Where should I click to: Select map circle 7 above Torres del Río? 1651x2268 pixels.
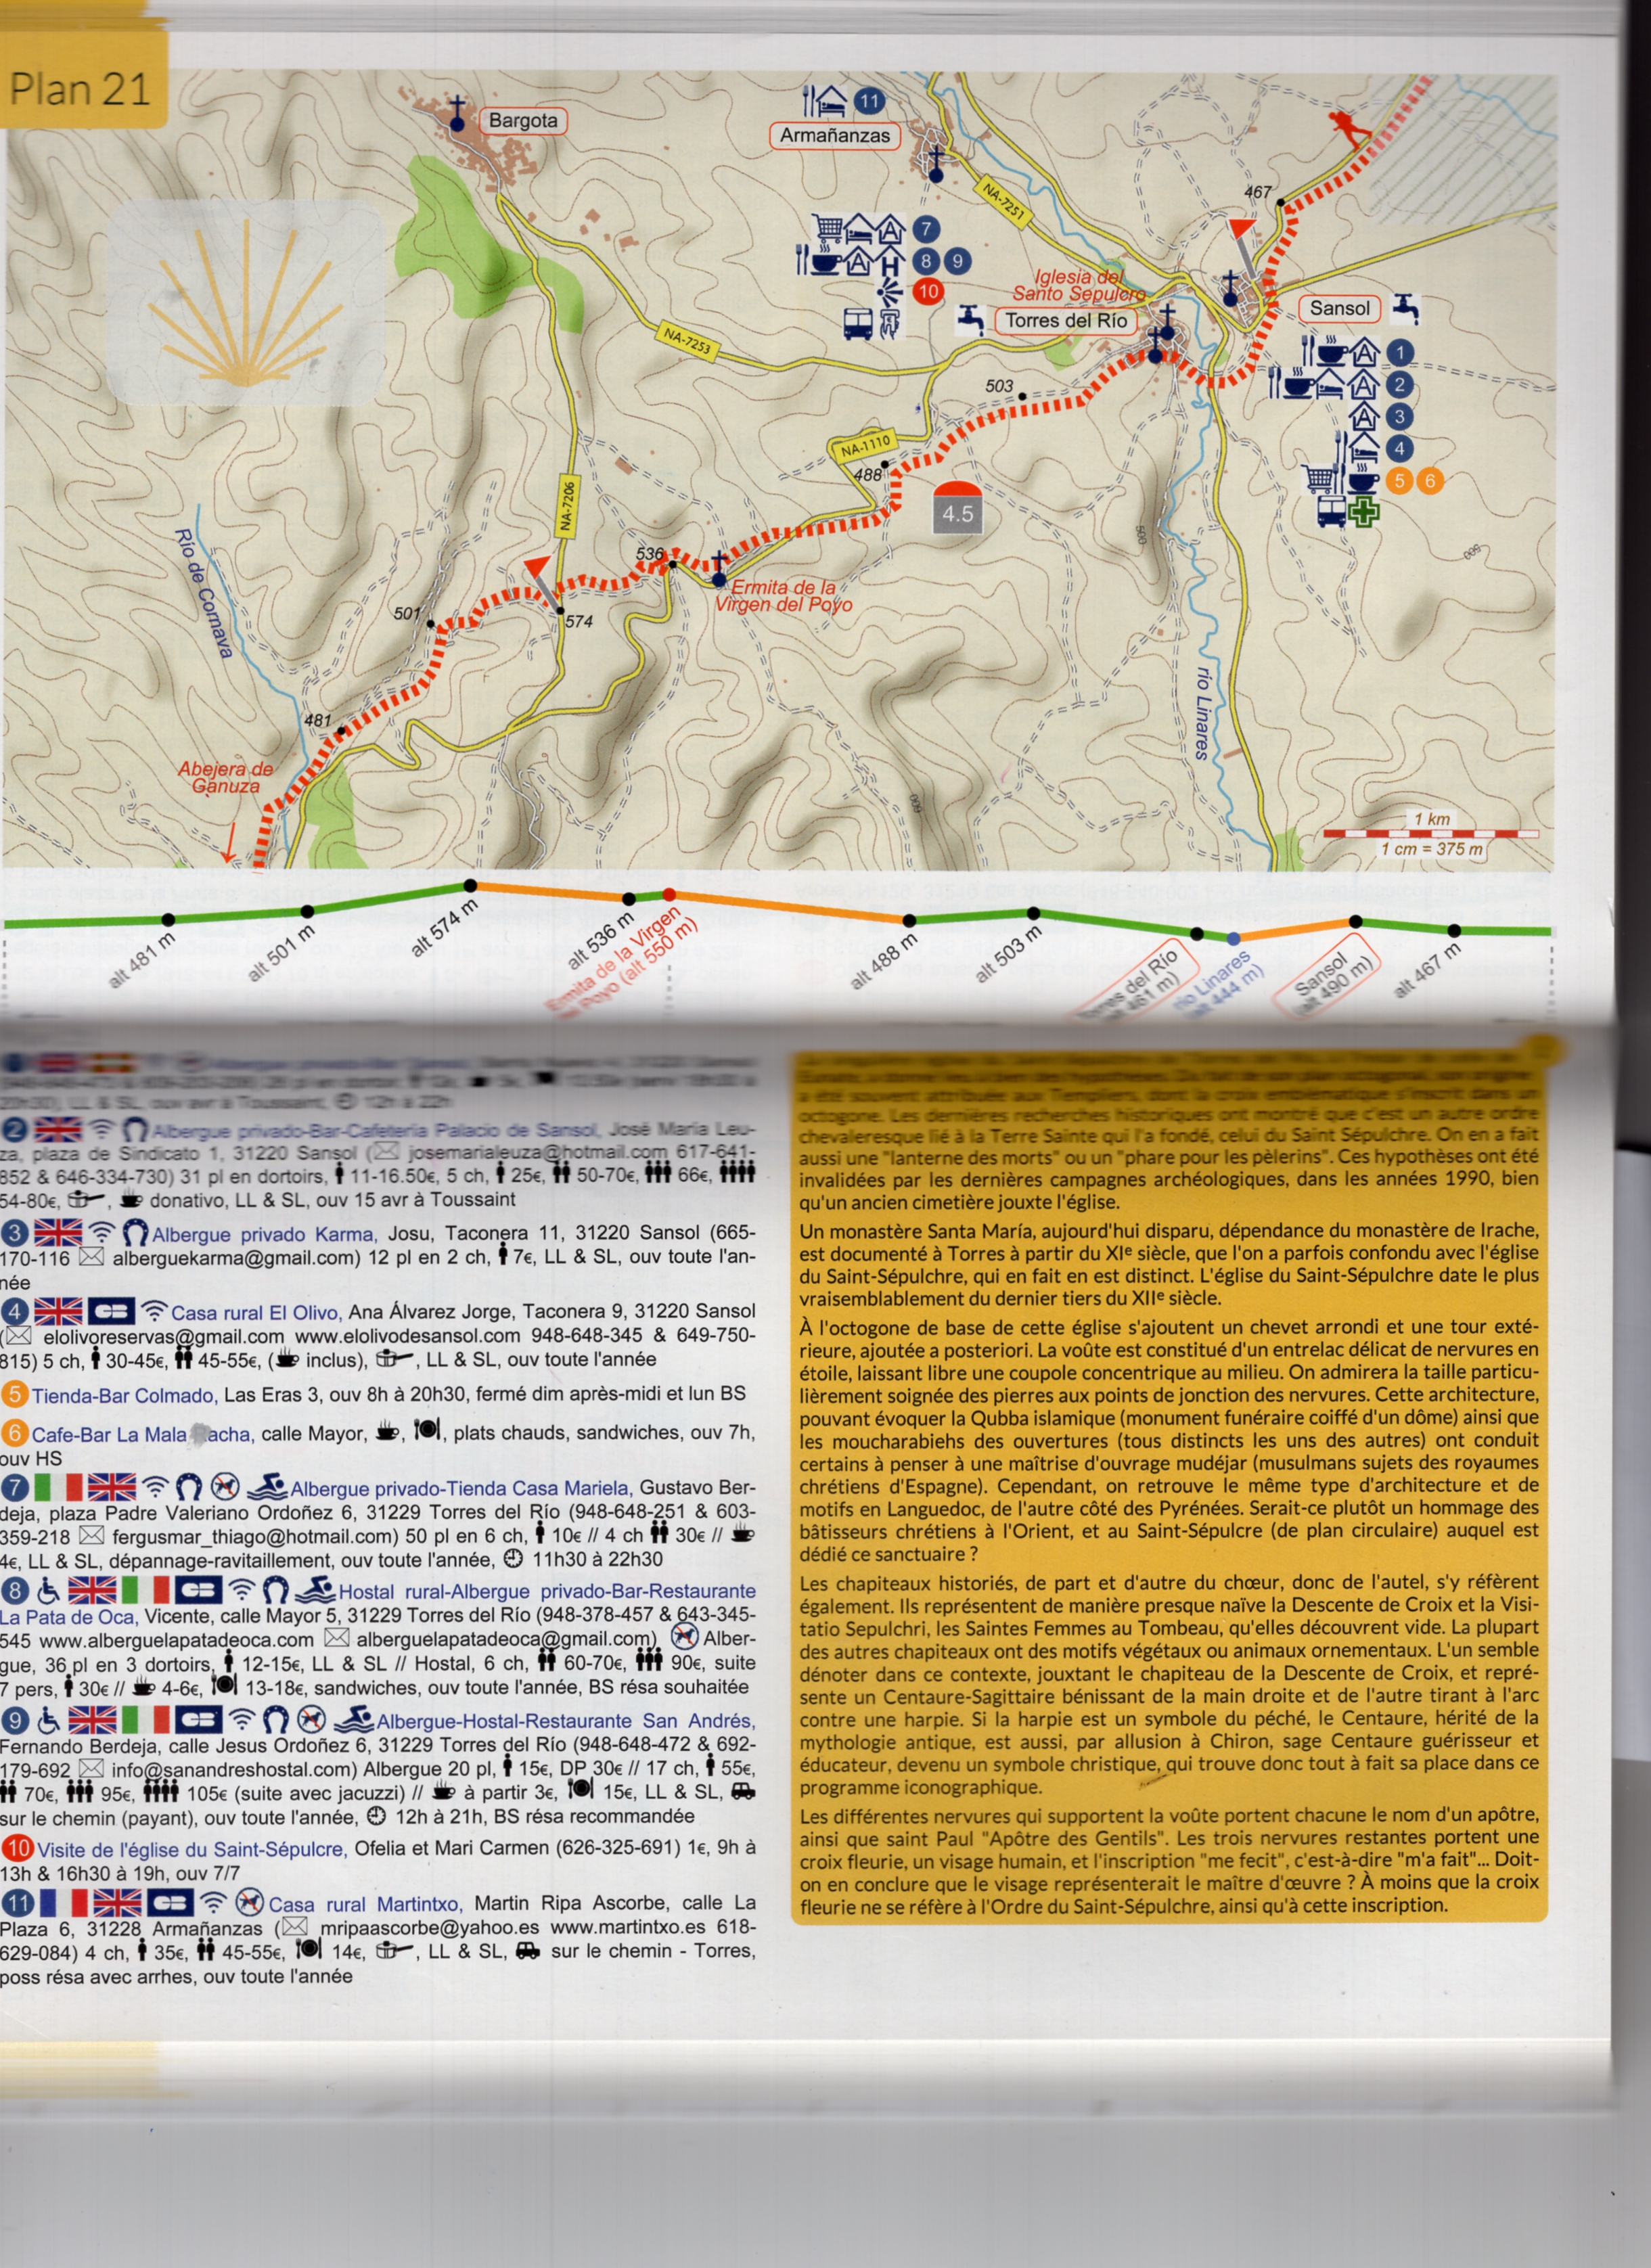927,230
